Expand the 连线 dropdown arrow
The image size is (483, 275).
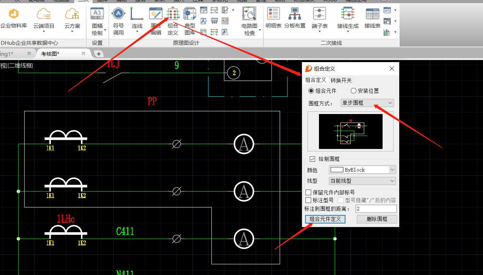click(x=137, y=32)
